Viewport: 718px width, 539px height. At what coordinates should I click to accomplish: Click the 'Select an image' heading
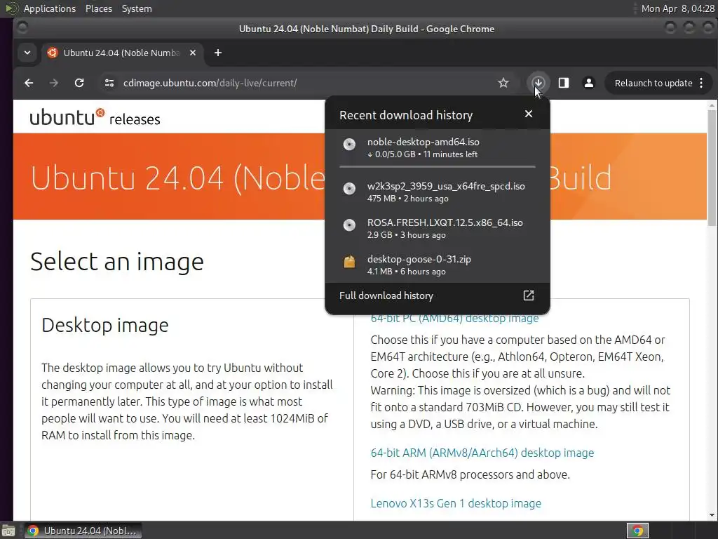pyautogui.click(x=117, y=262)
